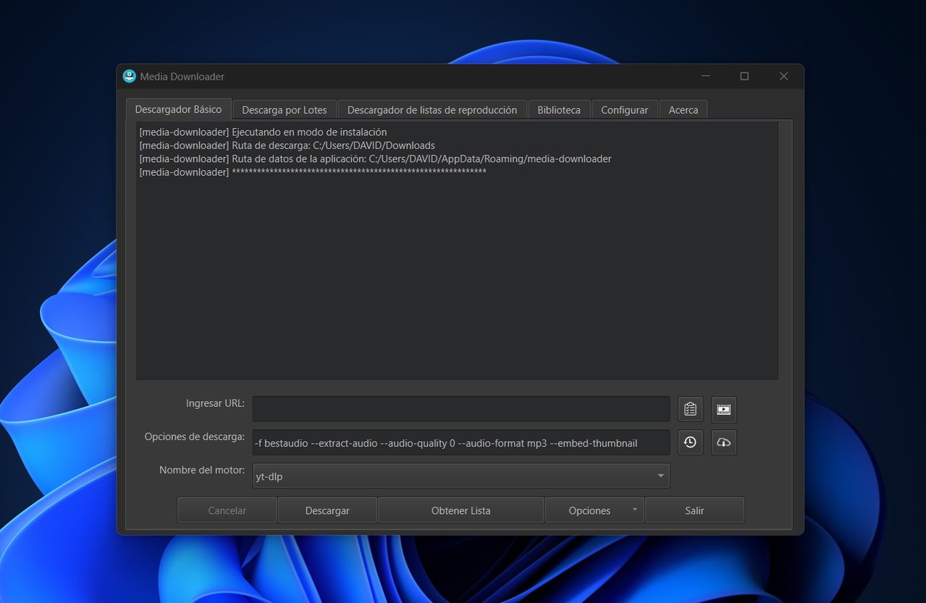926x603 pixels.
Task: Click into the Opciones de descarga field
Action: coord(461,442)
